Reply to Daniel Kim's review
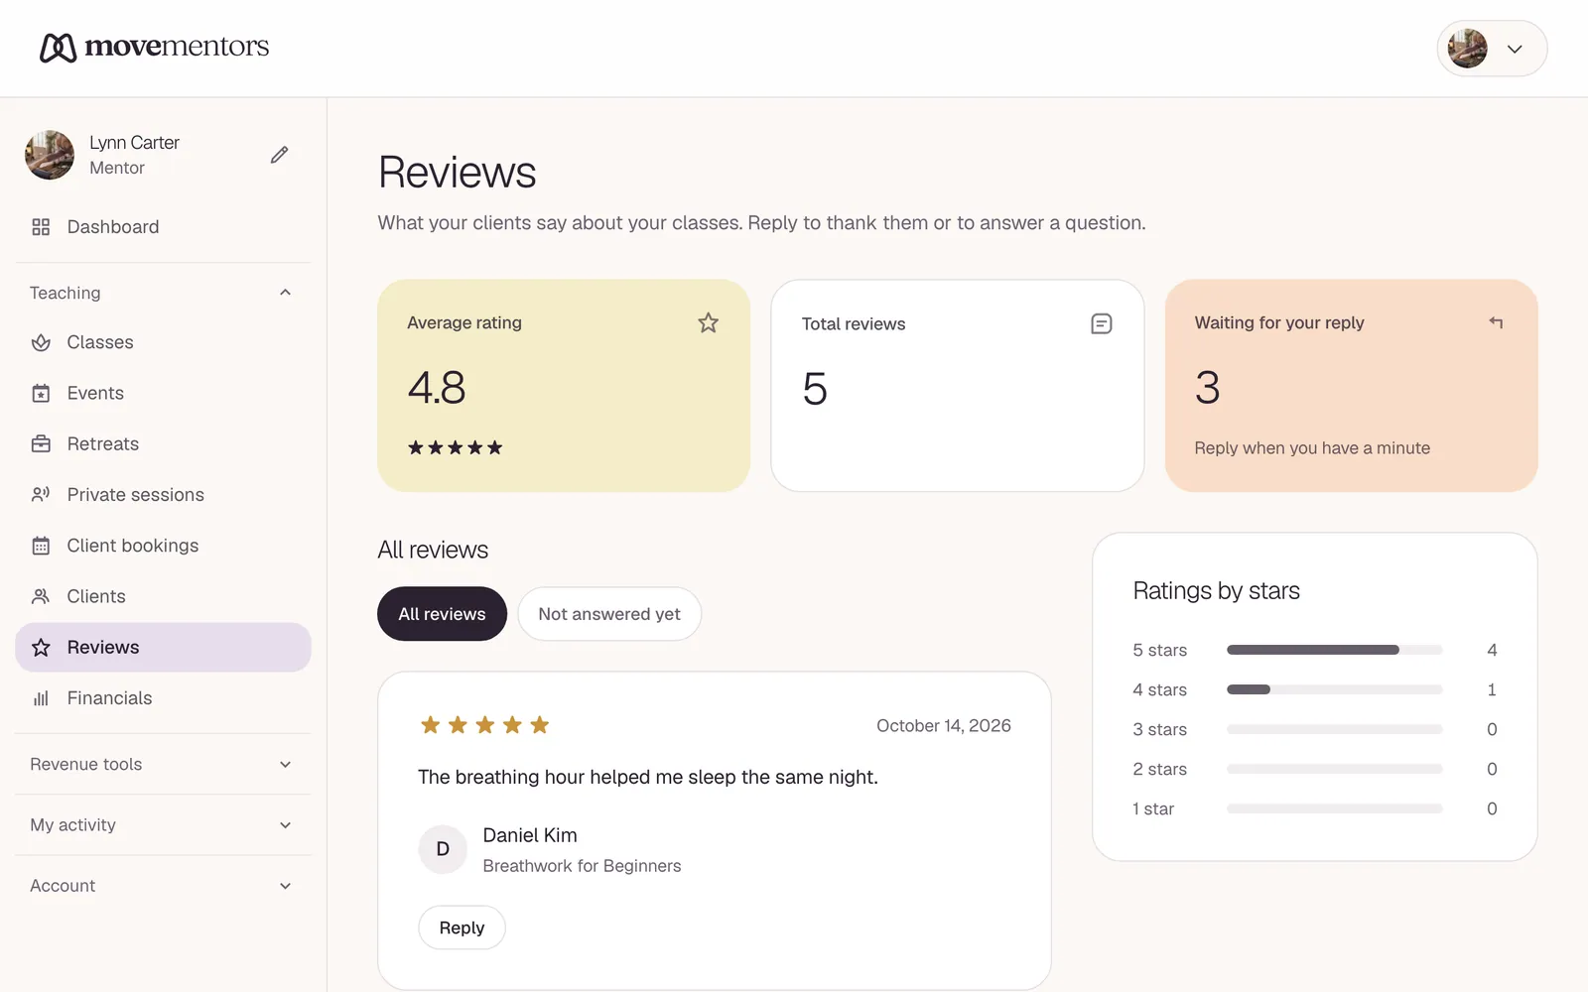The width and height of the screenshot is (1588, 992). click(462, 928)
